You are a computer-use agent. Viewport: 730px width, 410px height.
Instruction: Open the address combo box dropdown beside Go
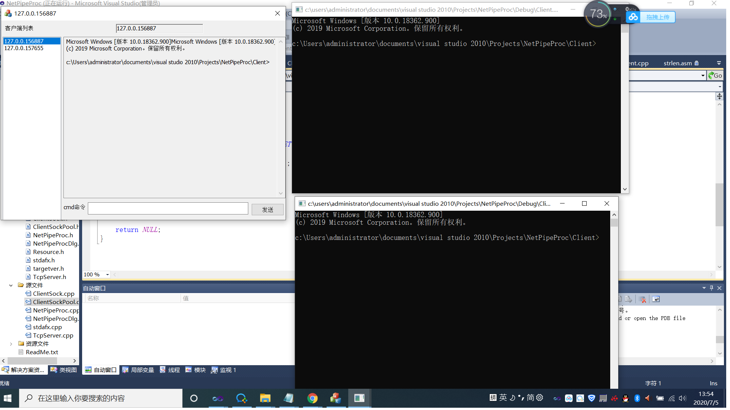coord(703,76)
